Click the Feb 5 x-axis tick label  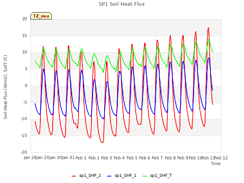point(132,158)
